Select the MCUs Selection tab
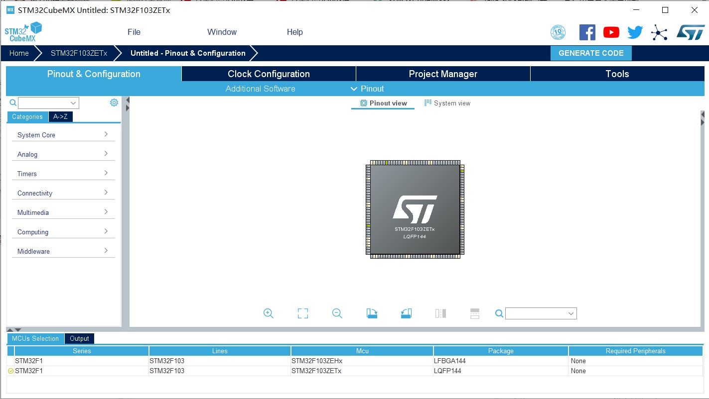 coord(35,339)
